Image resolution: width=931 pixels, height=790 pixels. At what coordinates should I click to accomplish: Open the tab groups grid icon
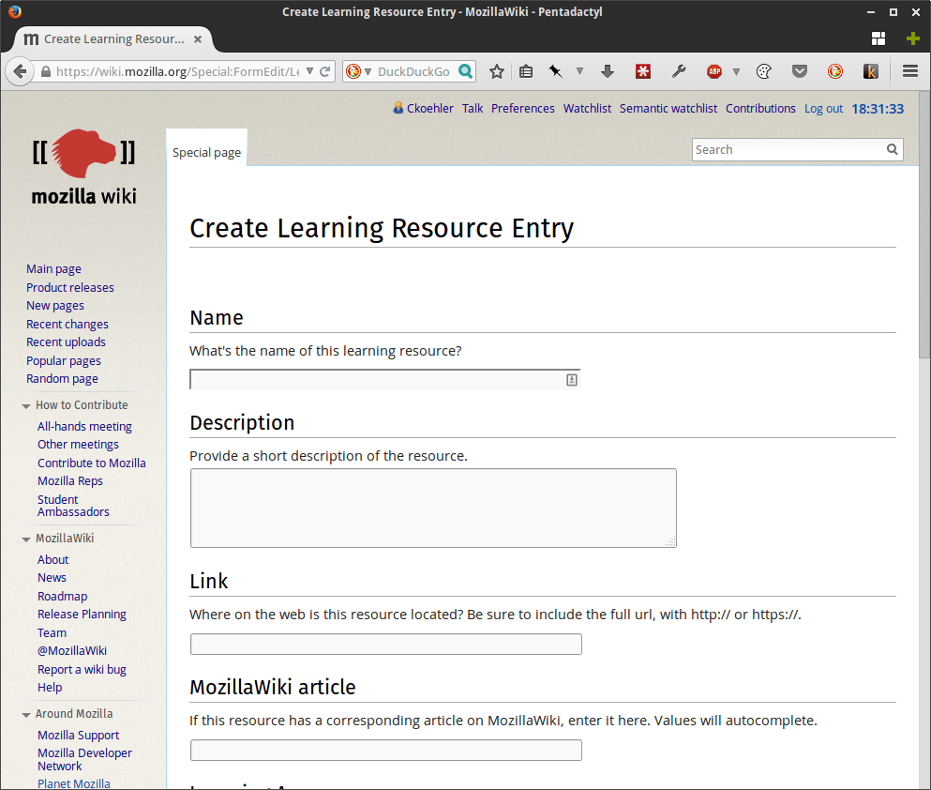point(878,39)
